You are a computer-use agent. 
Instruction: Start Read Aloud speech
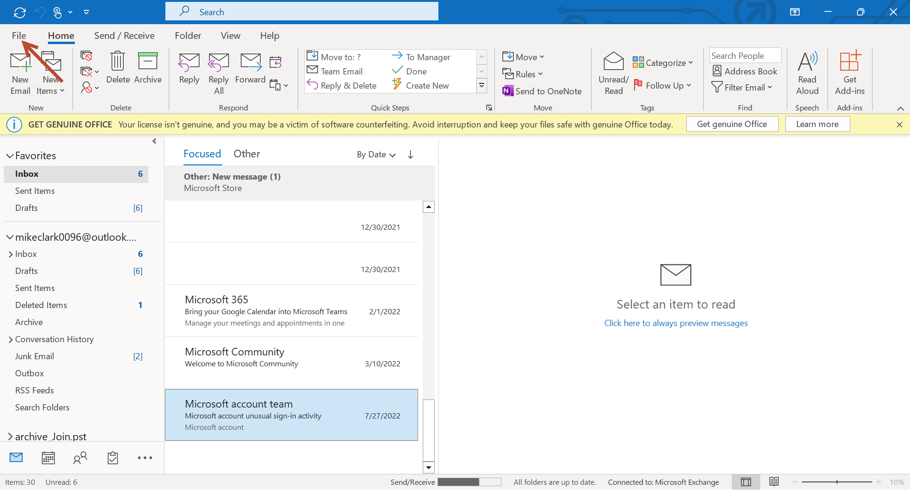click(x=807, y=73)
